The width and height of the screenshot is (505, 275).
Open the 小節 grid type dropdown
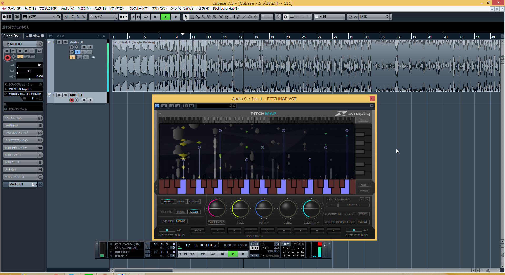pos(330,17)
